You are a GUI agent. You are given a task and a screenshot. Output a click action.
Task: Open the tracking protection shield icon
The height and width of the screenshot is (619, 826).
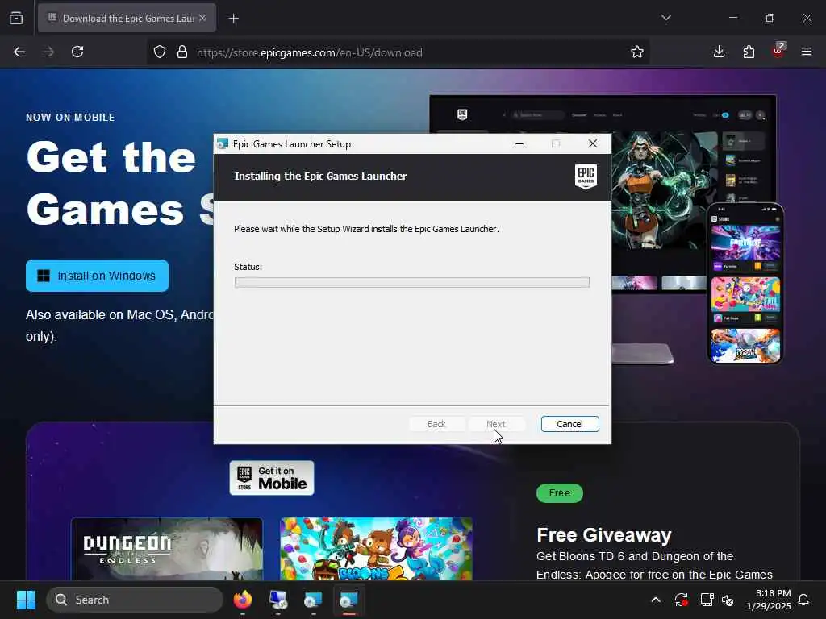160,52
